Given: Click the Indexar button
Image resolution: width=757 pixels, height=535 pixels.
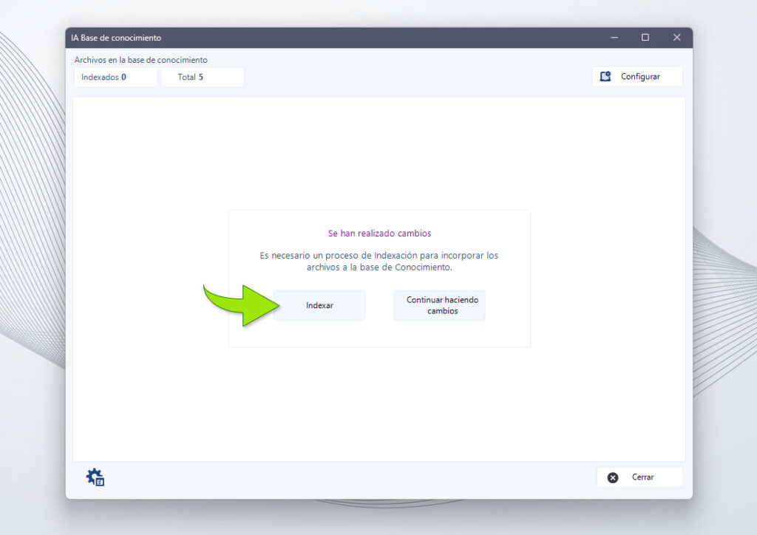Looking at the screenshot, I should click(x=319, y=305).
